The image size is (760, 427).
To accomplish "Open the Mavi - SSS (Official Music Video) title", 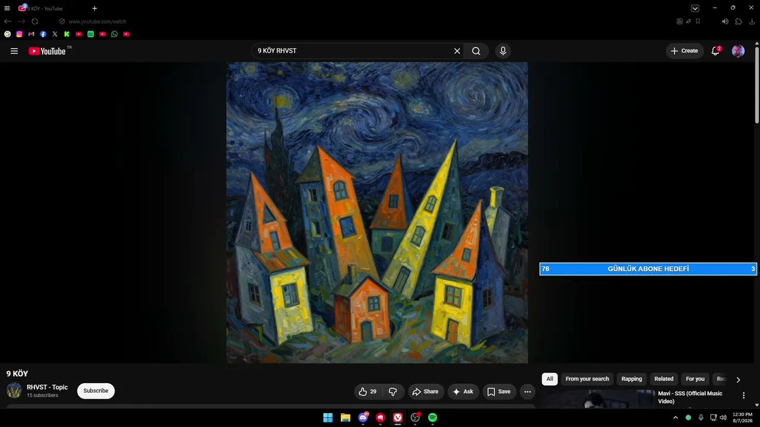I will pos(690,397).
